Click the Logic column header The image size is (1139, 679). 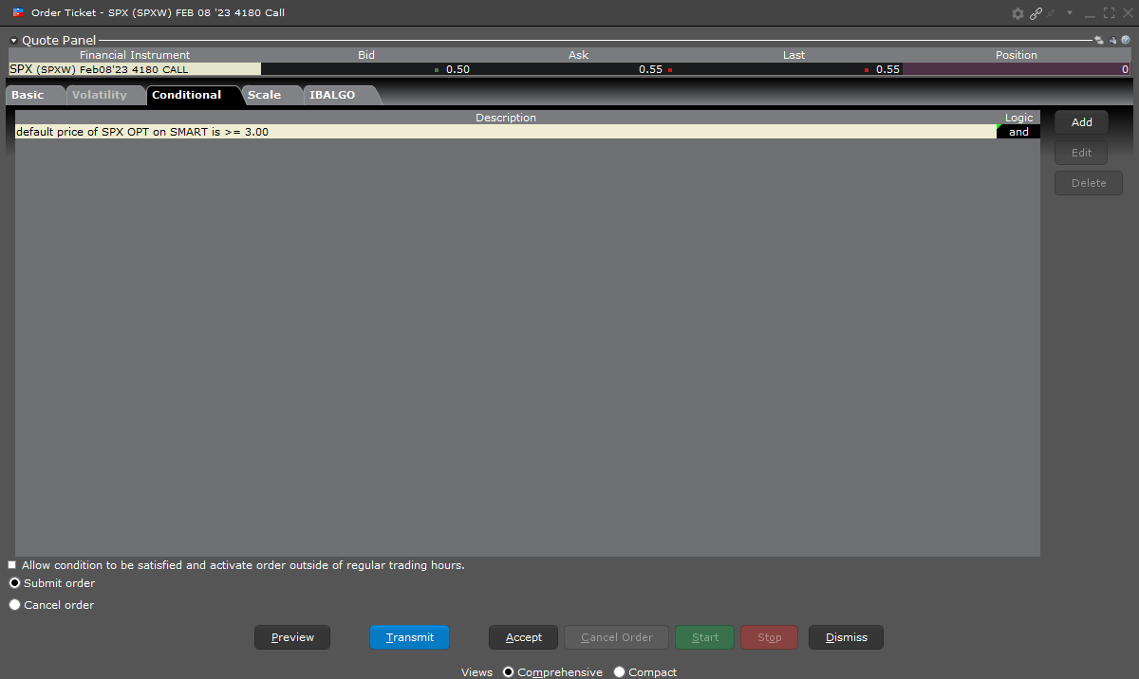pos(1018,118)
